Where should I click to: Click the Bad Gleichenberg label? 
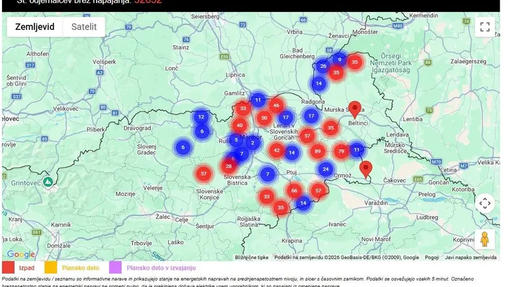click(x=297, y=53)
